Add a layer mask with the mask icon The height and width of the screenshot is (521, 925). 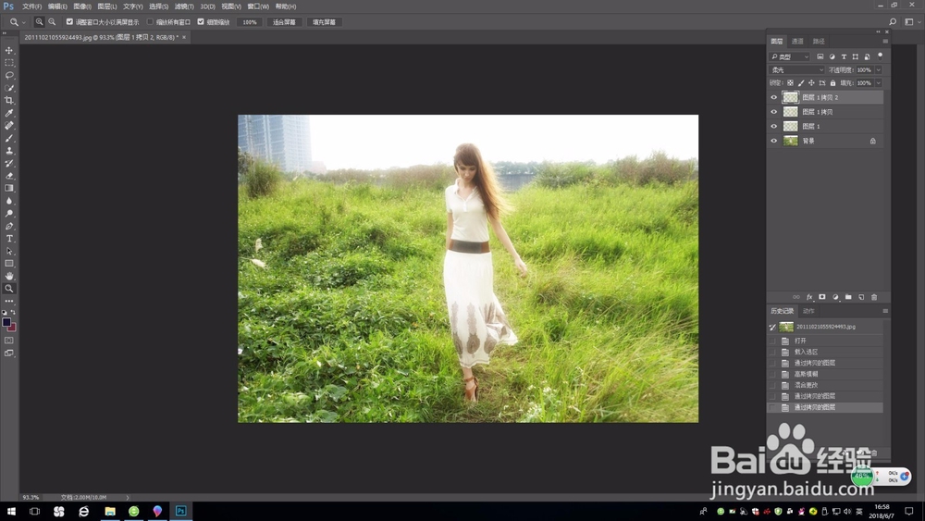click(x=821, y=297)
